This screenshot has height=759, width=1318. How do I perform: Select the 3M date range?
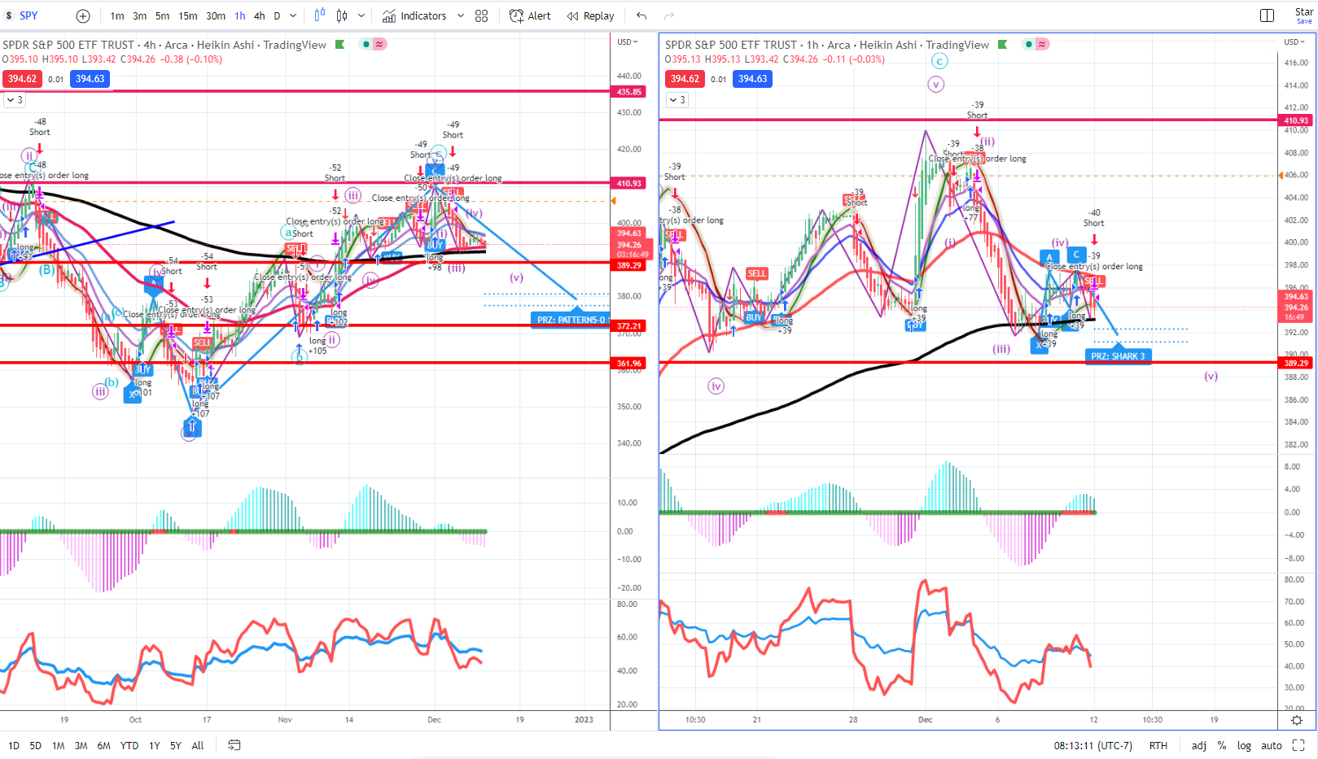[81, 745]
